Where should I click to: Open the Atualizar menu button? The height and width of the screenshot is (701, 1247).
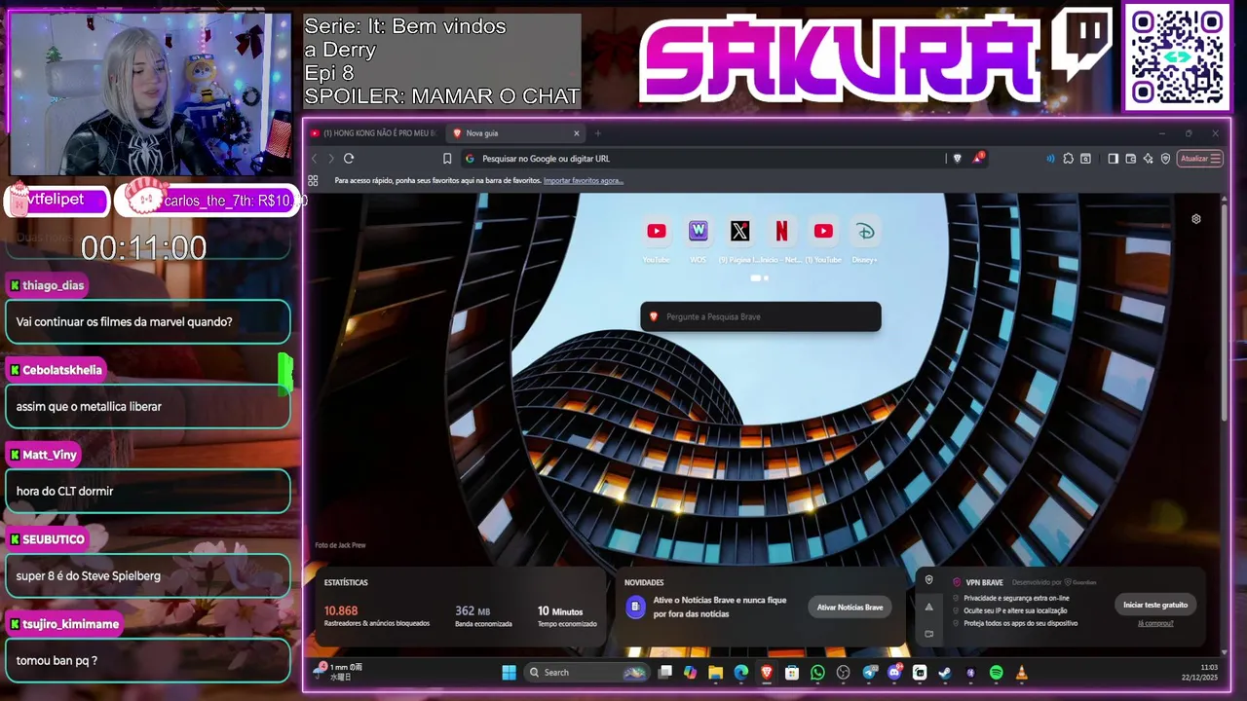pyautogui.click(x=1199, y=159)
